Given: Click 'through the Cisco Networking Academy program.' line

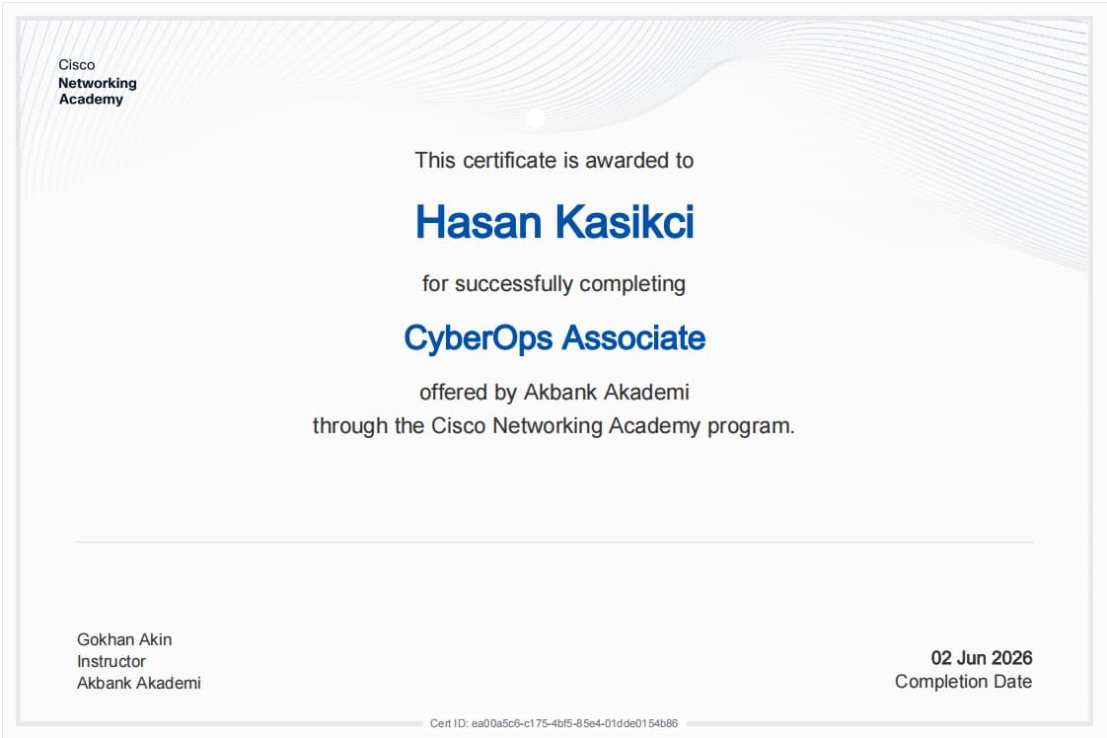Looking at the screenshot, I should [553, 426].
